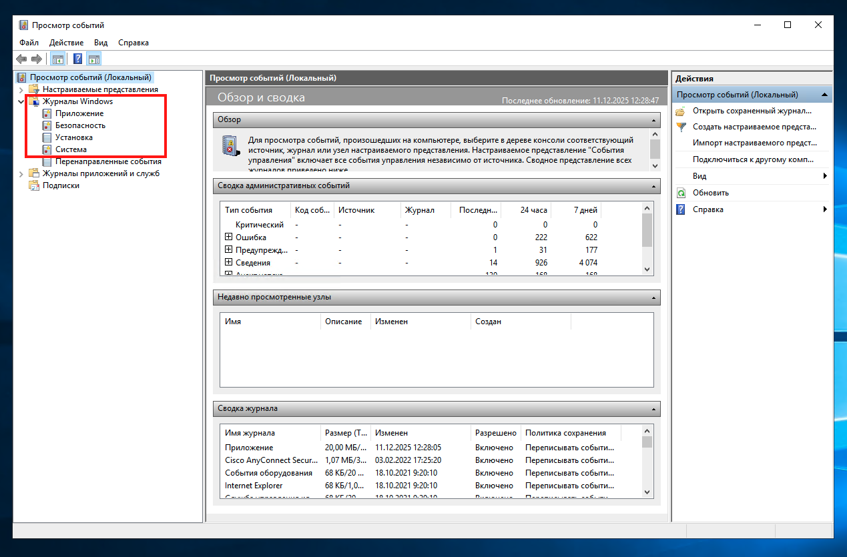Toggle the console tree via the toolbar icon
847x557 pixels.
[57, 58]
